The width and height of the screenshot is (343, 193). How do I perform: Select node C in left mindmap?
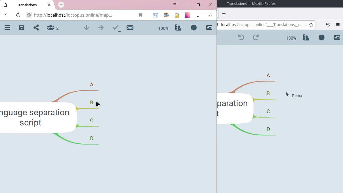(92, 121)
